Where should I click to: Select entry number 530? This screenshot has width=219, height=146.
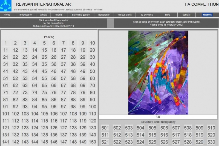tap(211, 142)
